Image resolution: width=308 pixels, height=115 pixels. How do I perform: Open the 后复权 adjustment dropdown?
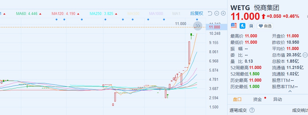pyautogui.click(x=197, y=14)
